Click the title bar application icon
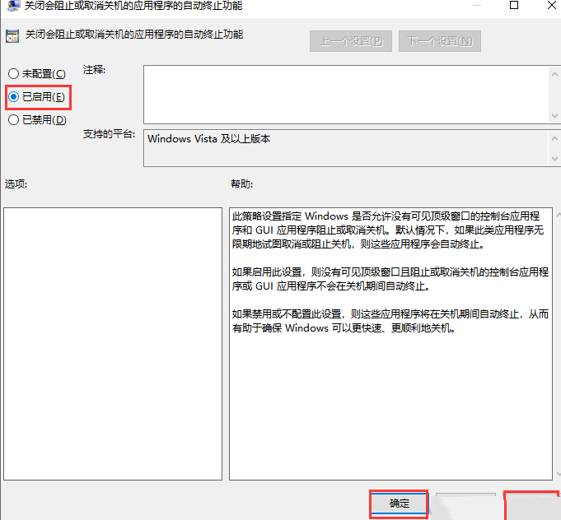Viewport: 561px width, 520px height. tap(14, 6)
